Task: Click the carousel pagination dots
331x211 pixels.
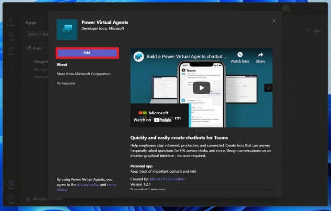Action: click(202, 131)
